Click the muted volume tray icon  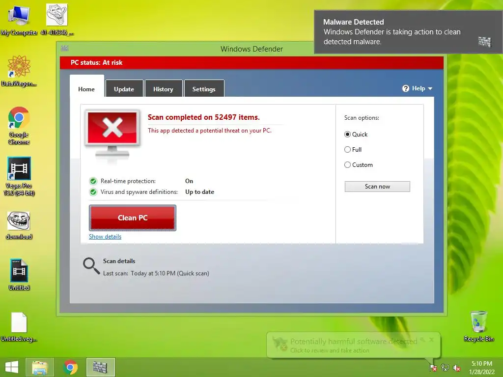pyautogui.click(x=457, y=368)
